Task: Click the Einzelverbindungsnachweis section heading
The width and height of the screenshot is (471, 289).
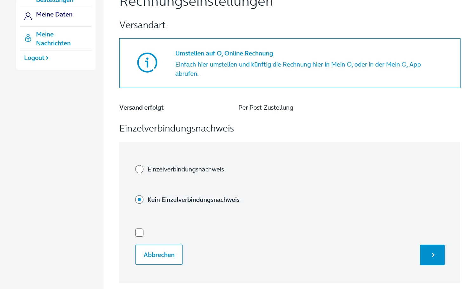Action: [x=176, y=128]
